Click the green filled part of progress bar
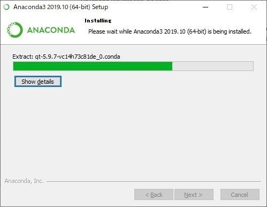The image size is (267, 207). pyautogui.click(x=93, y=66)
